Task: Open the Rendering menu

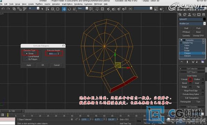Action: click(78, 4)
